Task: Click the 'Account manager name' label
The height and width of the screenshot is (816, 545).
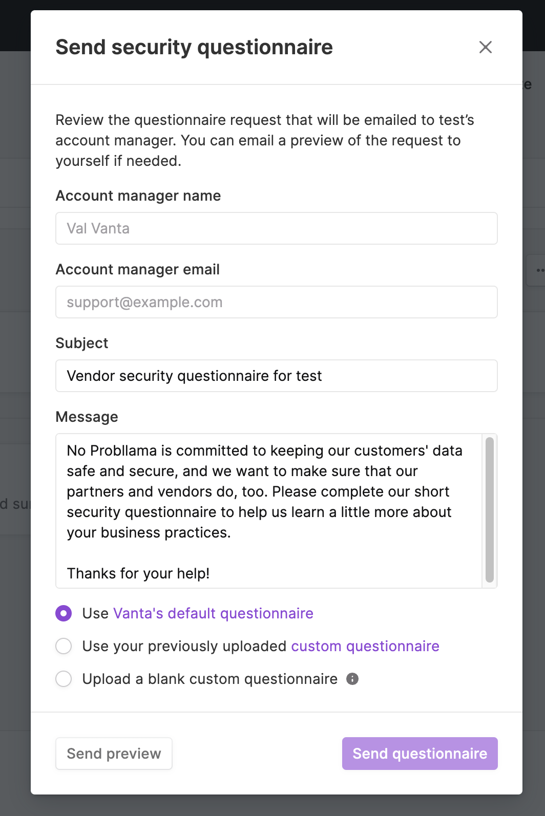Action: [x=138, y=196]
